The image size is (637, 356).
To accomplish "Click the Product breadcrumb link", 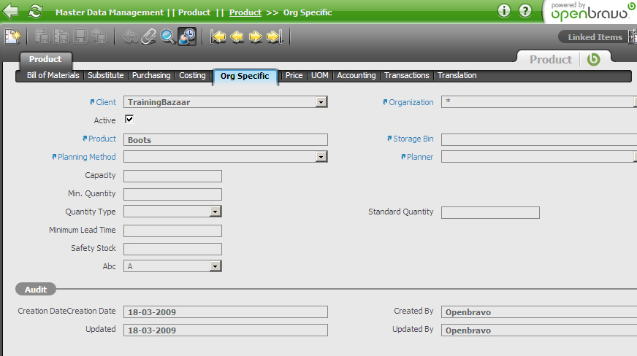I will [x=245, y=12].
